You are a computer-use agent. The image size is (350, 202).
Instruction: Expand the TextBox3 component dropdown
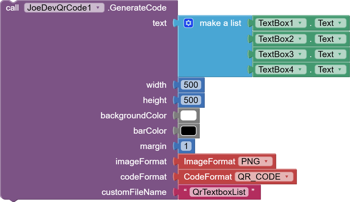pos(281,54)
